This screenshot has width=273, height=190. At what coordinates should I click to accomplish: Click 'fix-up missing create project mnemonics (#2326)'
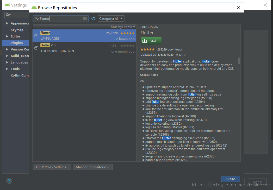pyautogui.click(x=180, y=156)
